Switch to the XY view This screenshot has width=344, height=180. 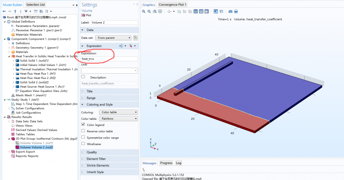click(179, 11)
